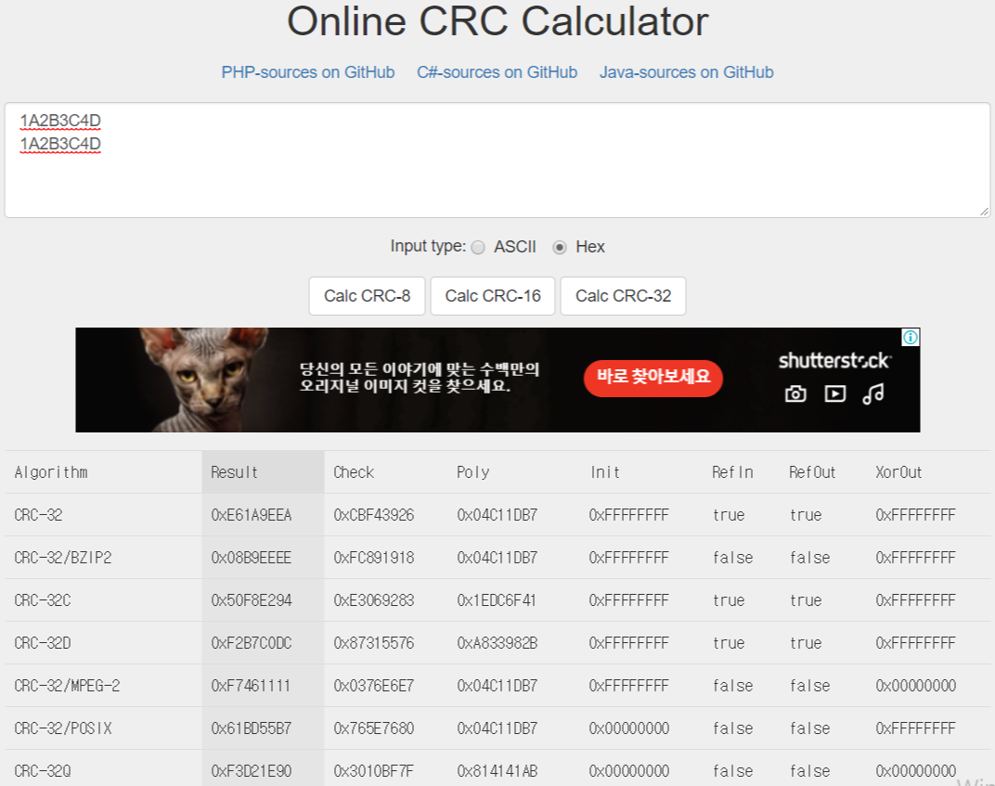This screenshot has width=995, height=786.
Task: Click poly value 0x1EDC6F41
Action: coord(497,600)
